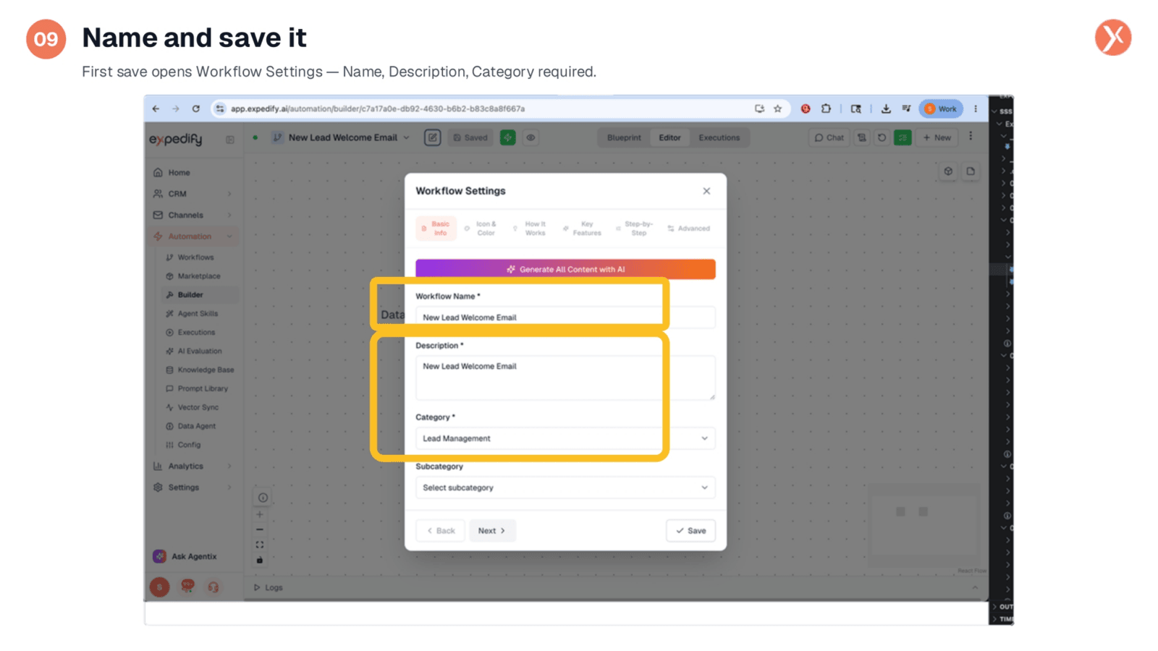Screen dimensions: 1158x651
Task: Expand the CRM sidebar section
Action: point(193,194)
